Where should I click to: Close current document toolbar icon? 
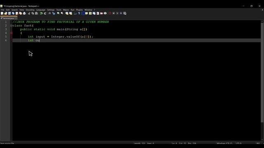[17, 13]
